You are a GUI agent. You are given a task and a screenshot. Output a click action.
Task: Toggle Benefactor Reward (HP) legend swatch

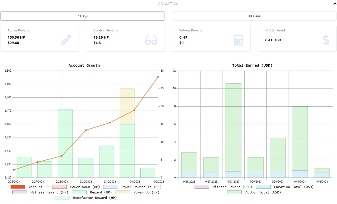(x=62, y=198)
